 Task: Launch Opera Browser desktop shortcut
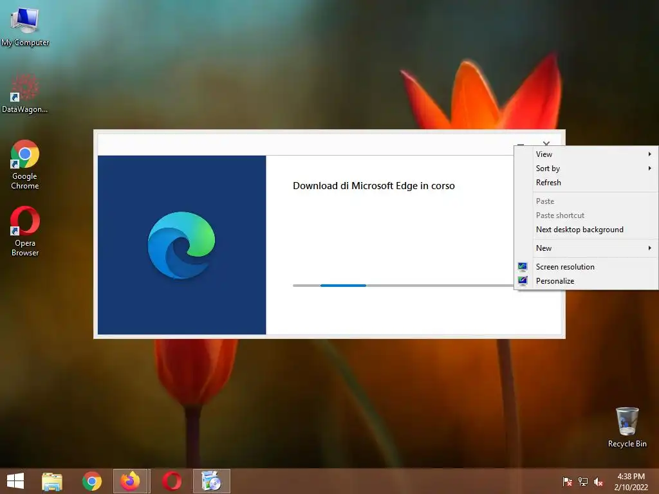(x=25, y=231)
